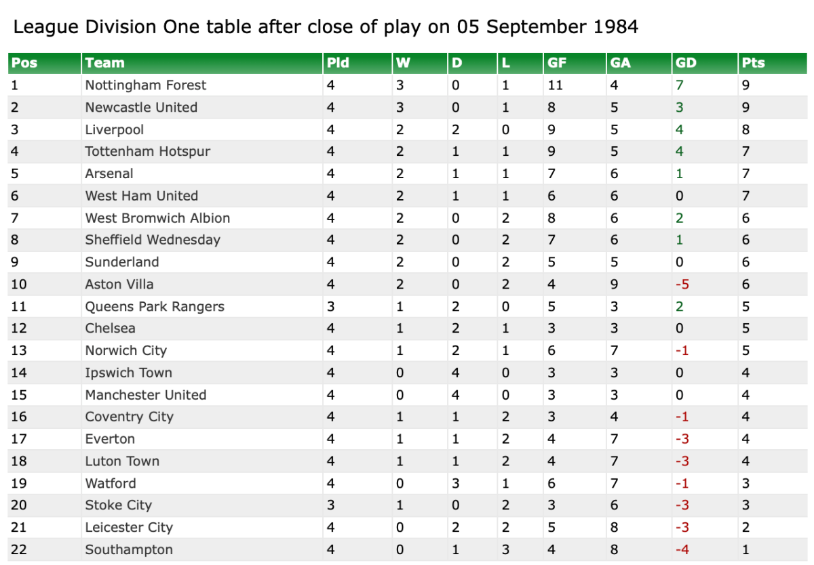Click the Team column header
Image resolution: width=814 pixels, height=565 pixels.
104,63
